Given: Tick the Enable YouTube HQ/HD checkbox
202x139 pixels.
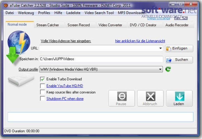Looking at the screenshot, I should coord(43,86).
